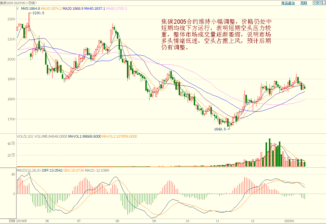326x224 pixels.
Task: Open the 周期 period link
Action: [x=303, y=3]
